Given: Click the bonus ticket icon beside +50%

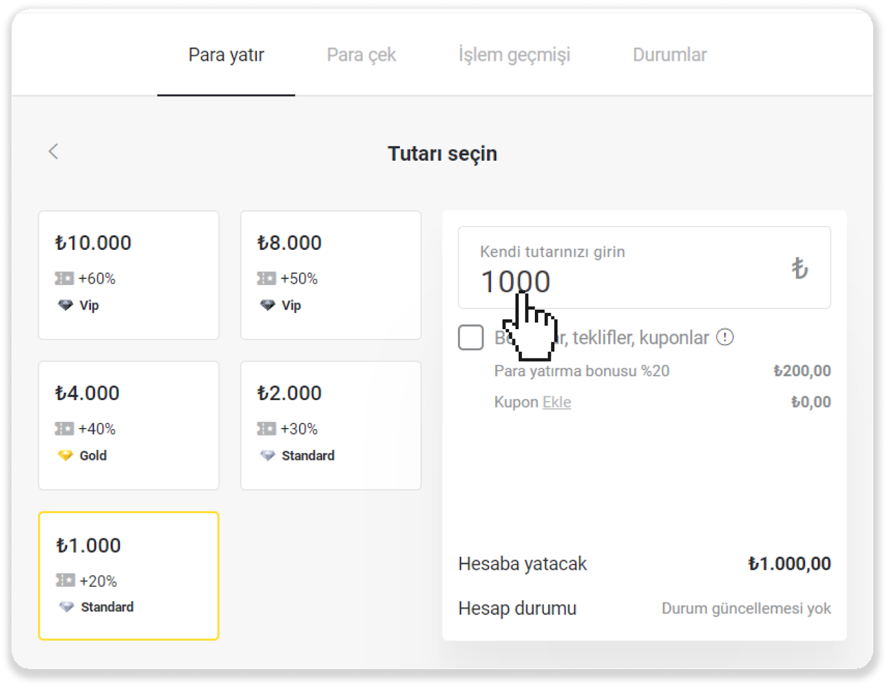Looking at the screenshot, I should (x=267, y=278).
